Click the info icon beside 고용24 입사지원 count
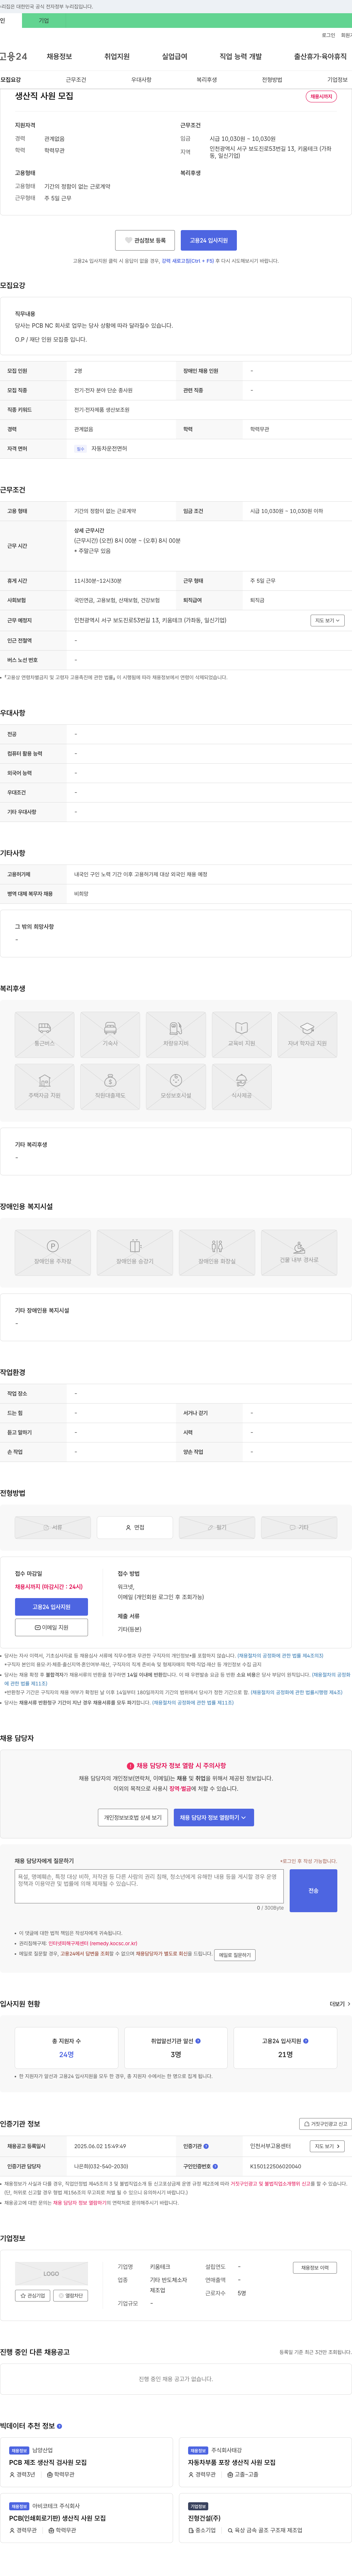352x2576 pixels. click(x=306, y=2041)
